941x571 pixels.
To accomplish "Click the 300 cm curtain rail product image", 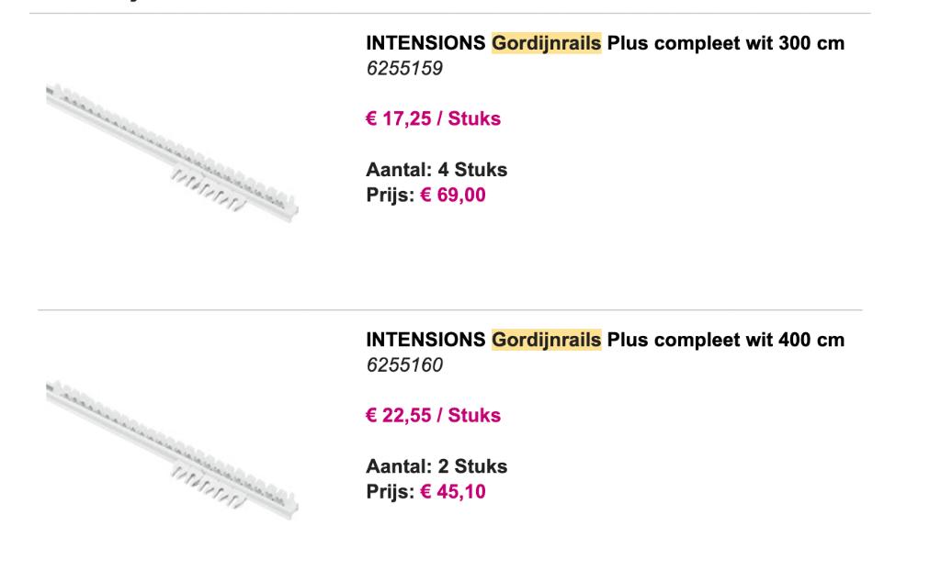I will point(173,149).
